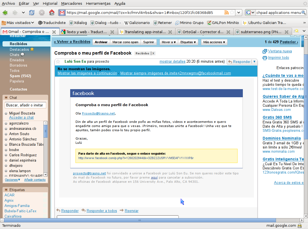Open the back-forward history dropdown arrow
308x229 pixels.
(23, 13)
